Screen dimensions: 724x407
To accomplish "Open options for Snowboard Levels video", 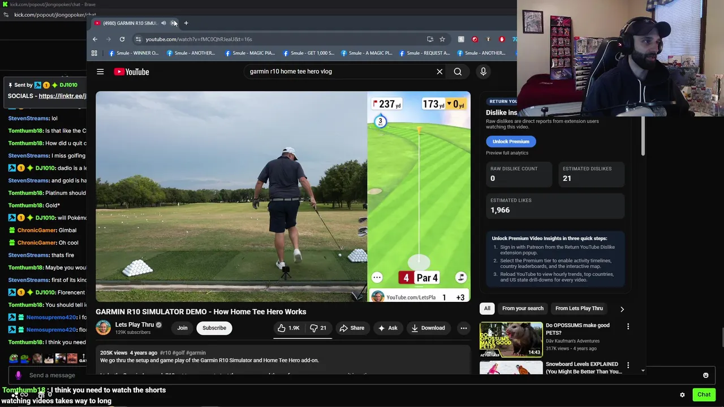I will (628, 365).
